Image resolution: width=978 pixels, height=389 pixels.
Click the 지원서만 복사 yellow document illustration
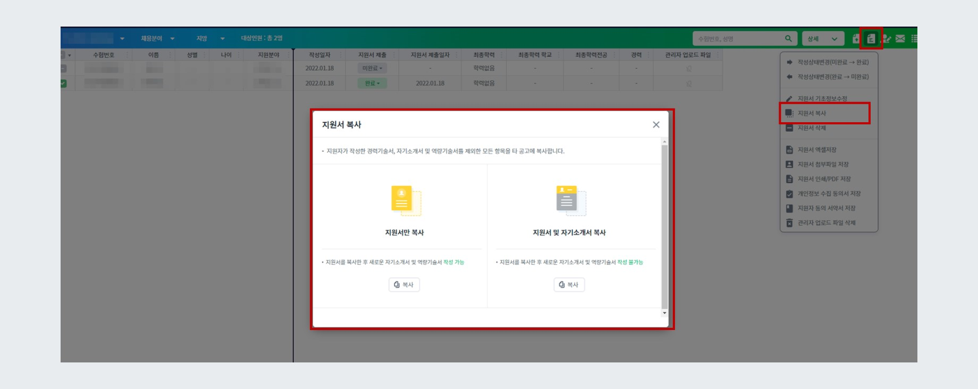406,200
